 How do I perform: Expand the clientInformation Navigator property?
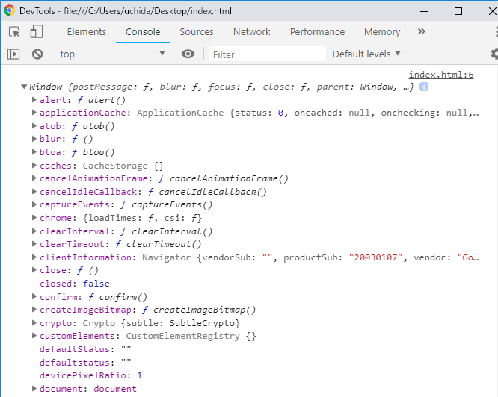[34, 257]
